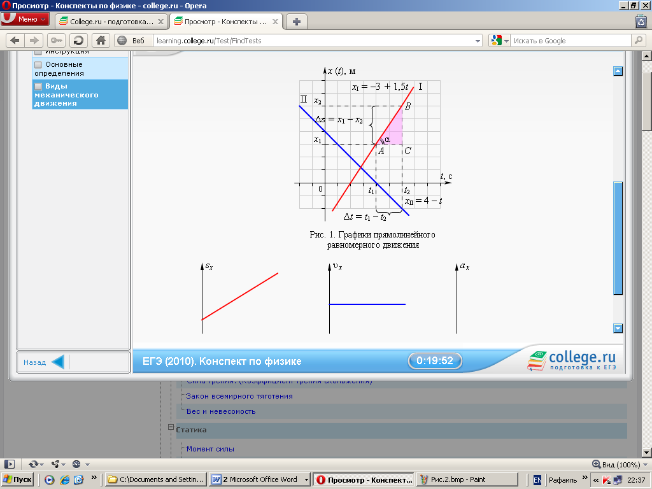This screenshot has height=489, width=652.
Task: Open Момент силы link
Action: (x=210, y=449)
